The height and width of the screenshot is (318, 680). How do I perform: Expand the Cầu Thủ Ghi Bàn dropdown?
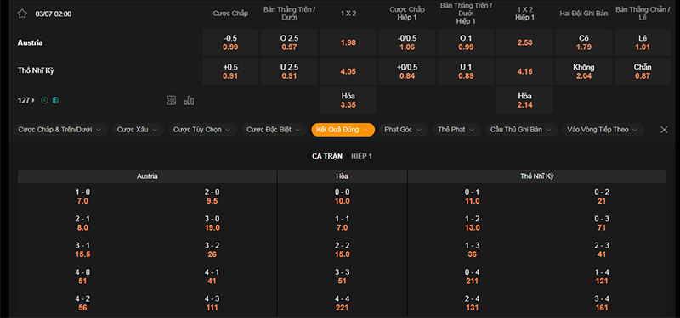[x=521, y=130]
